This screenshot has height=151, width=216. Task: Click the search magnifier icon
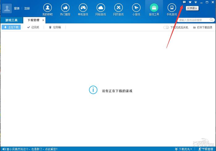tap(211, 20)
